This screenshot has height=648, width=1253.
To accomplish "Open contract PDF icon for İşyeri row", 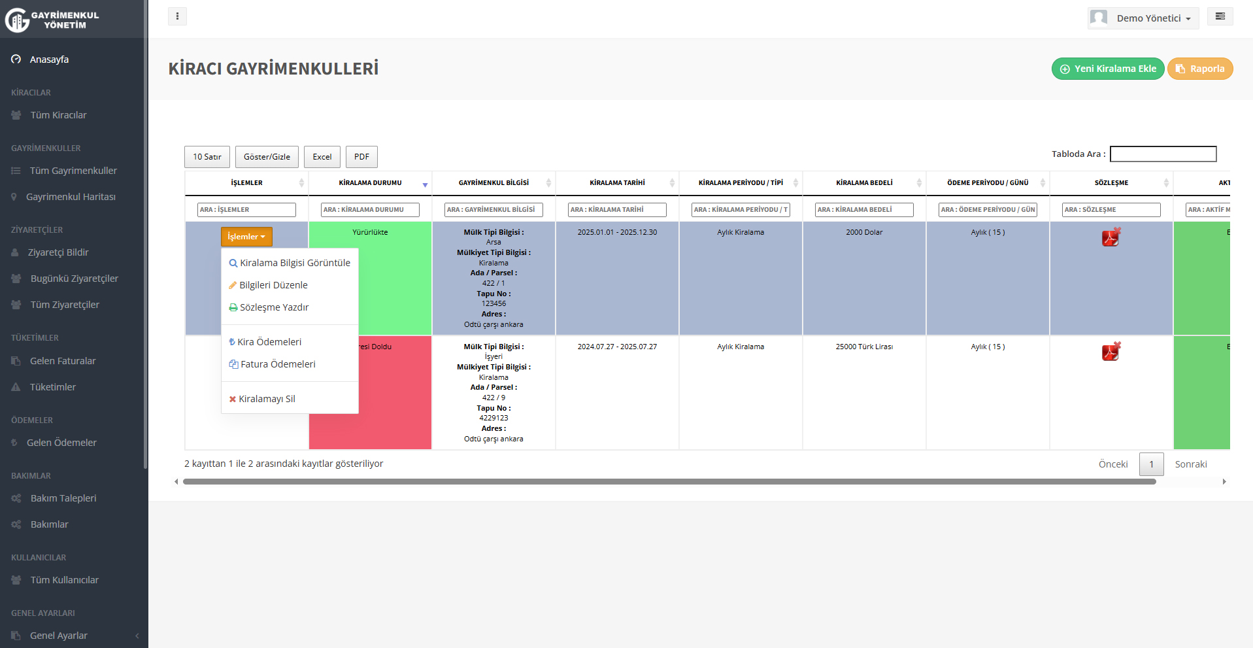I will click(x=1111, y=352).
